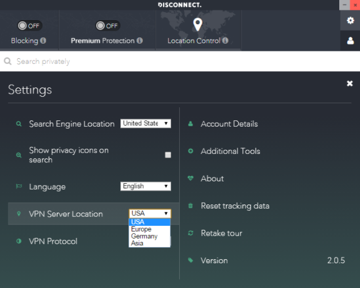The width and height of the screenshot is (360, 288).
Task: Focus the Search privately input field
Action: click(180, 61)
